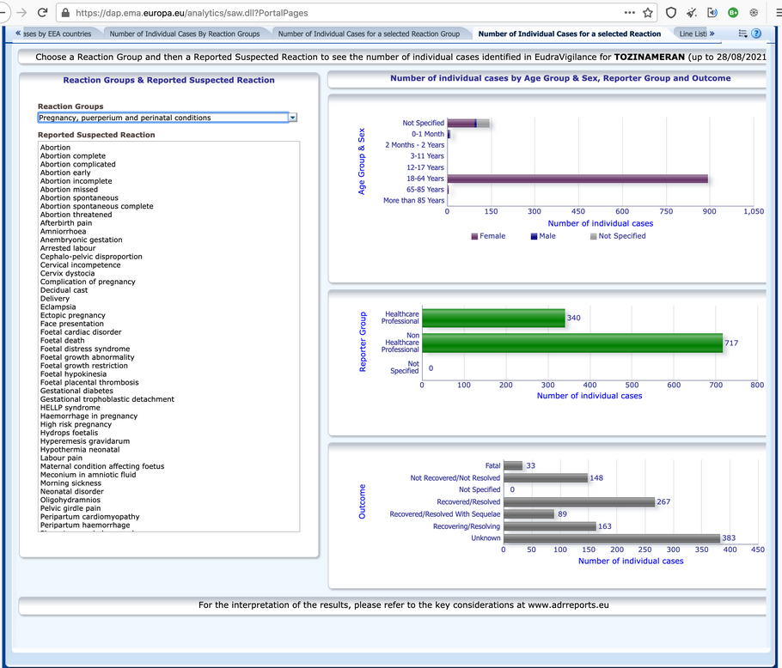Screen dimensions: 782x668
Task: Select Peripartum haemorrhage reaction
Action: 85,525
